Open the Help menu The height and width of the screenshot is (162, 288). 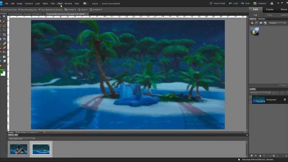[x=77, y=4]
